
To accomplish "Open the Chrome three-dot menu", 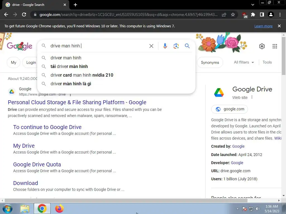I will (x=280, y=14).
